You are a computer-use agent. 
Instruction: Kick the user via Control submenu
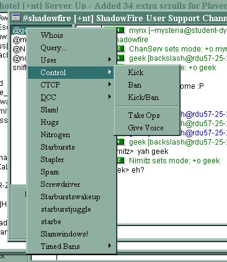147,73
